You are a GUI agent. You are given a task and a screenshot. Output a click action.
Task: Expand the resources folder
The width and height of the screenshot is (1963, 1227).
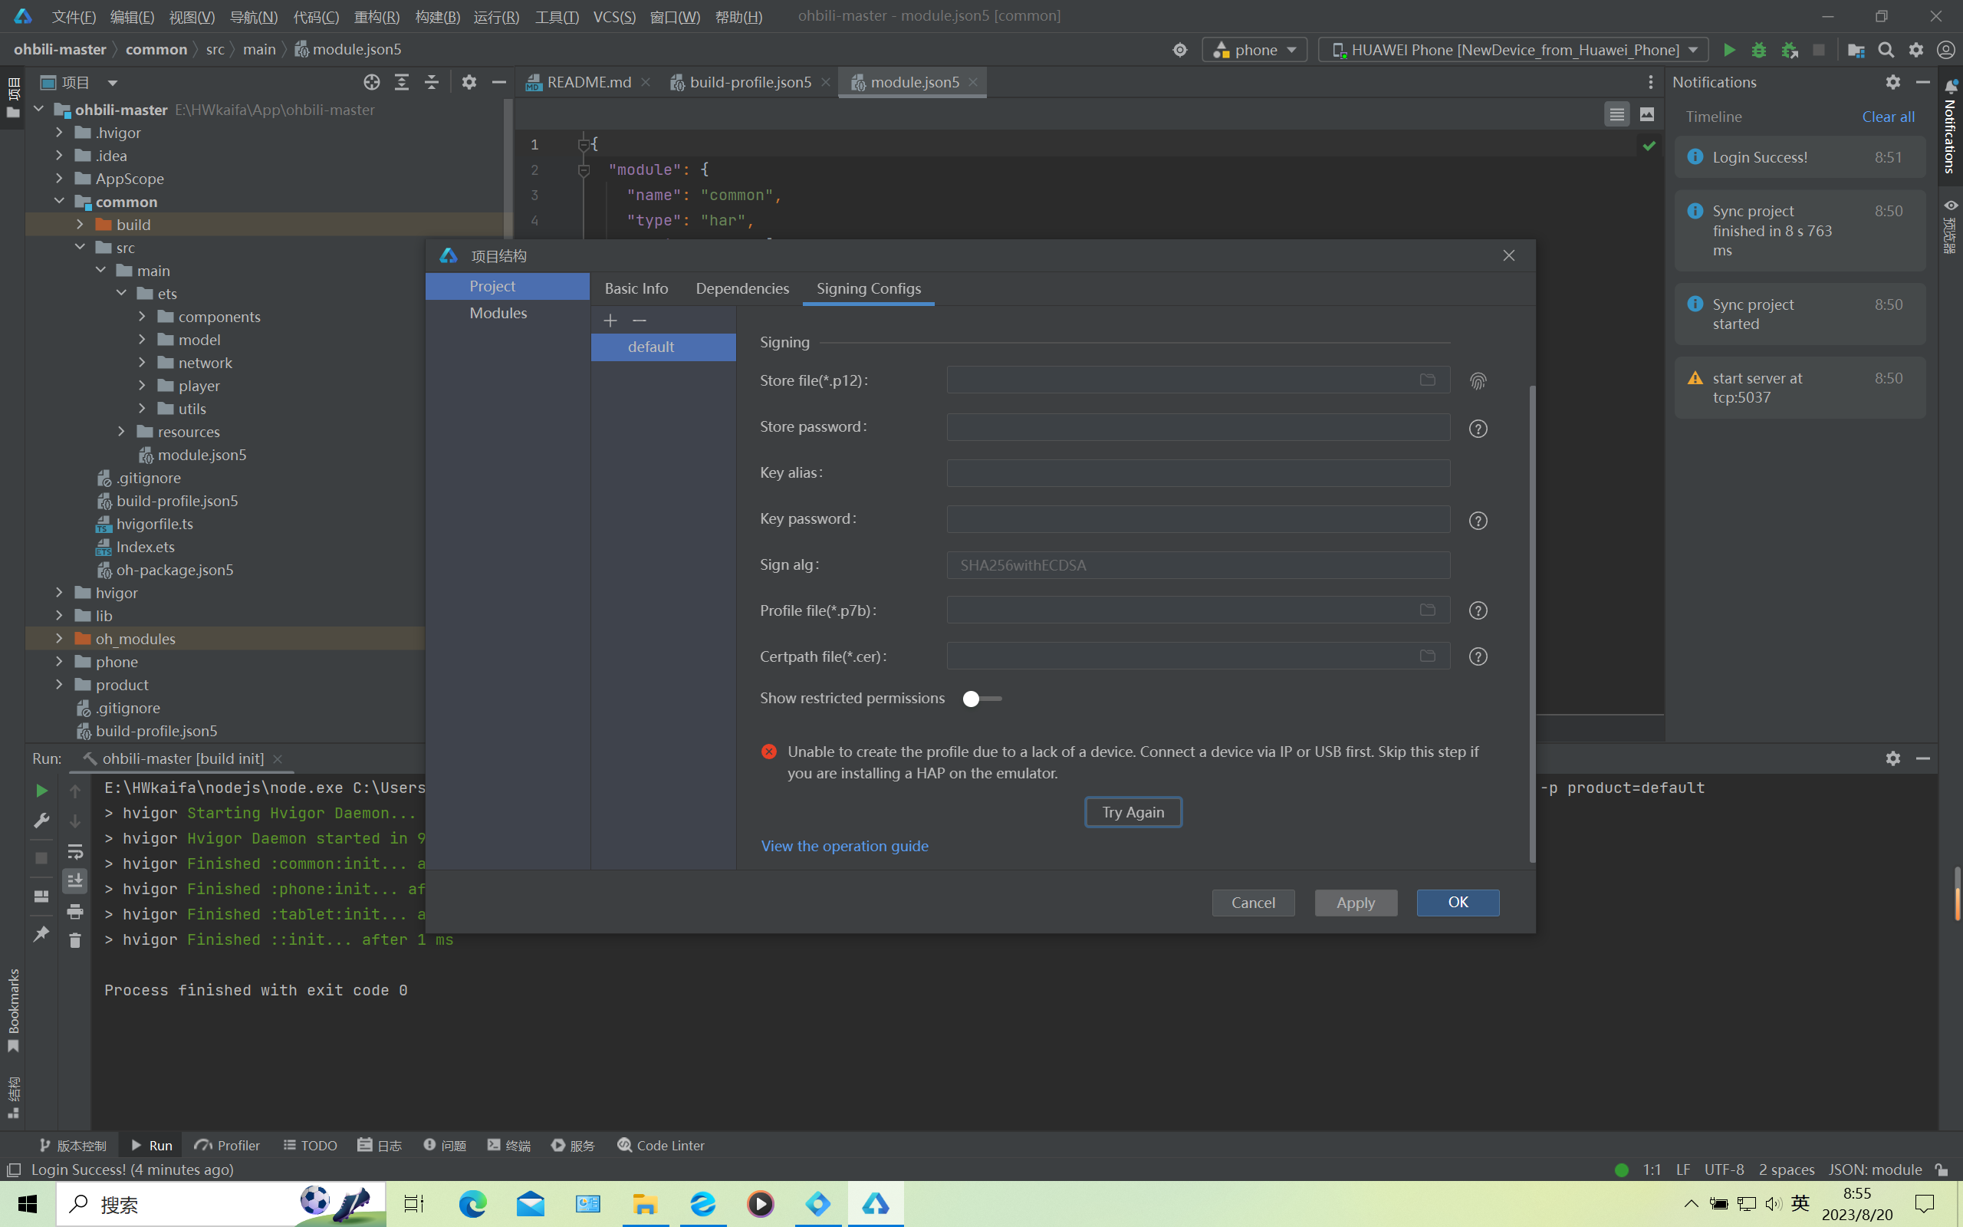coord(122,431)
